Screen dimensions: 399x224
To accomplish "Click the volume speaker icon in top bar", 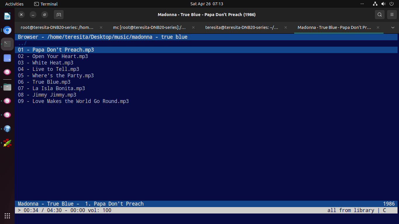I will point(383,4).
